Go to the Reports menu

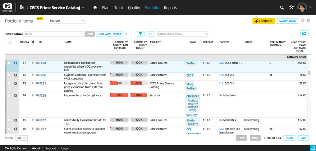(170, 8)
